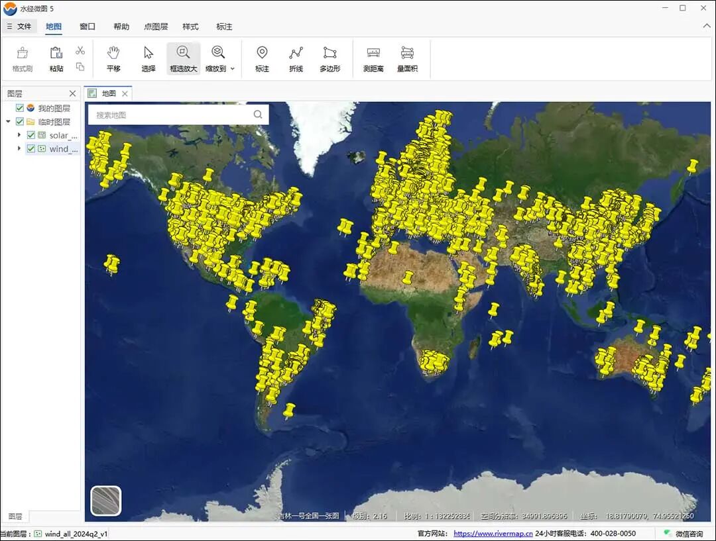Open the 点图层 ribbon tab
Image resolution: width=716 pixels, height=541 pixels.
coord(156,26)
